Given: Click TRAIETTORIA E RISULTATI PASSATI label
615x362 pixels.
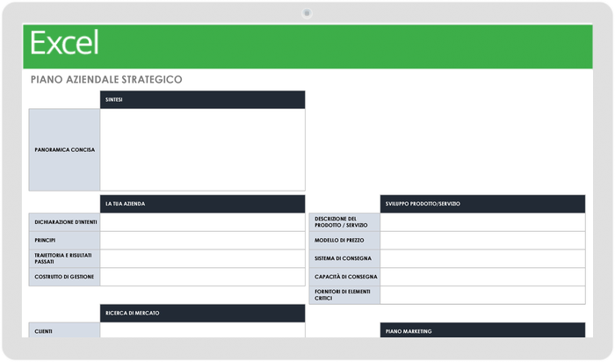Looking at the screenshot, I should (64, 258).
